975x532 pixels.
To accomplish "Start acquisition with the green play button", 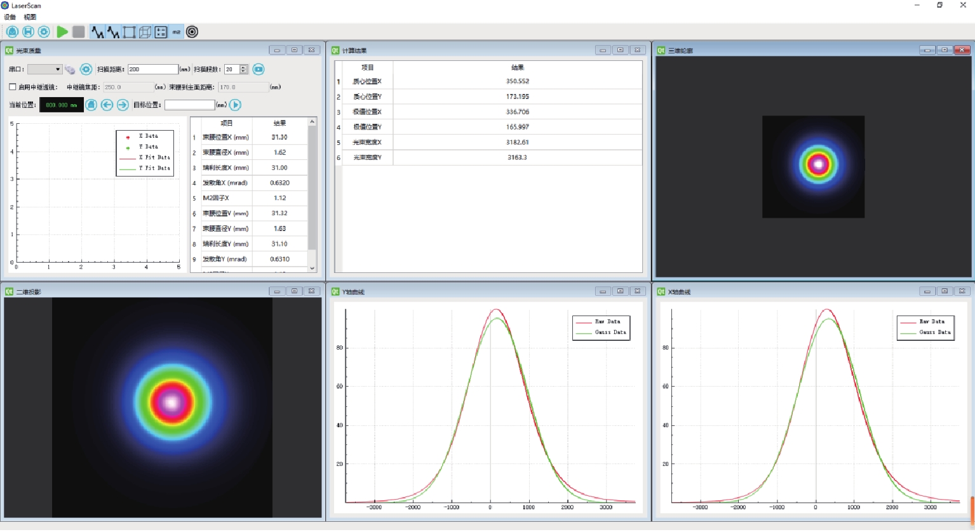I will coord(62,32).
